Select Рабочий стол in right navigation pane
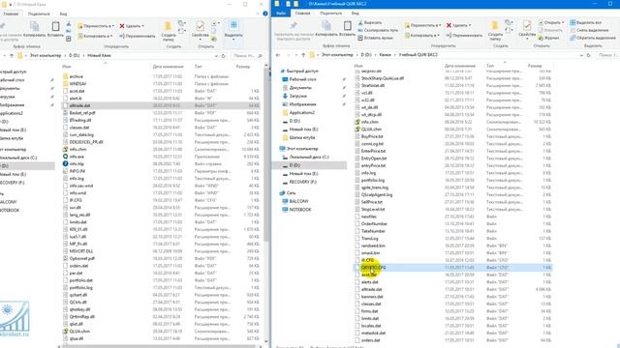Image resolution: width=620 pixels, height=348 pixels. click(302, 79)
